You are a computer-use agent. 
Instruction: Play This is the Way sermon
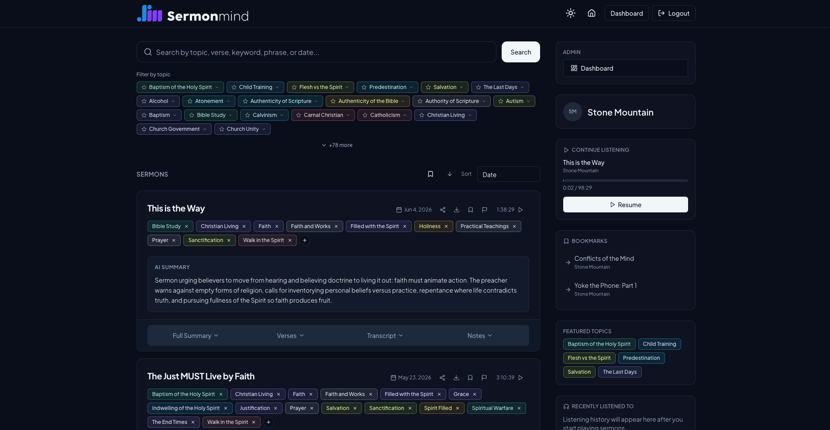(x=520, y=210)
